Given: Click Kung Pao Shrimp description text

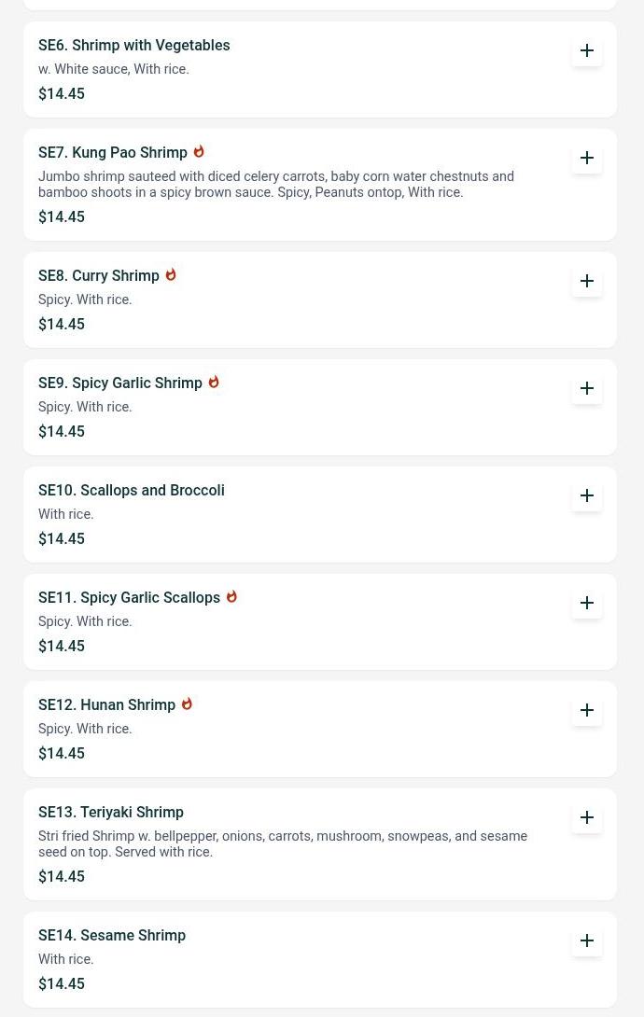Looking at the screenshot, I should (x=276, y=184).
